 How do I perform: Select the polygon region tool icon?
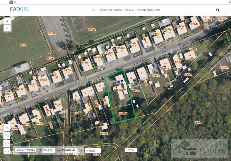[x=7, y=136]
